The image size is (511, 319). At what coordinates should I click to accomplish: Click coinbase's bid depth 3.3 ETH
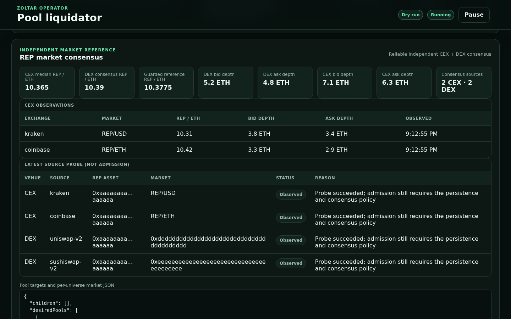click(259, 150)
